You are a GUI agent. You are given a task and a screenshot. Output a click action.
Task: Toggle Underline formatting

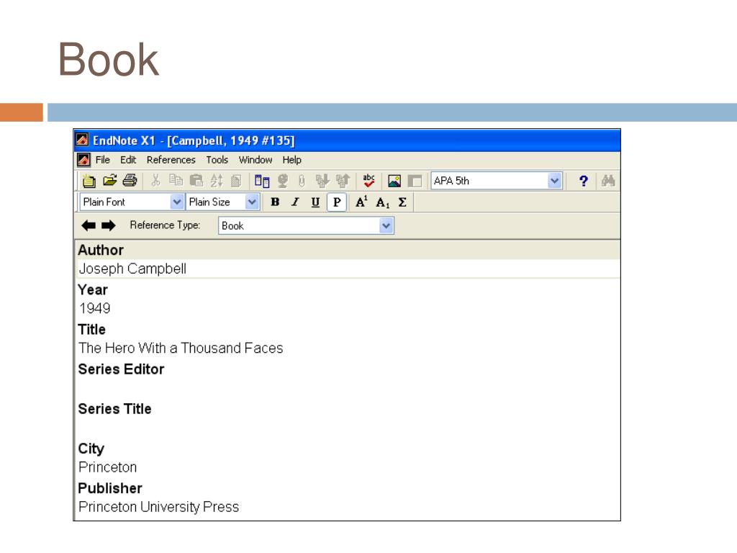point(315,202)
